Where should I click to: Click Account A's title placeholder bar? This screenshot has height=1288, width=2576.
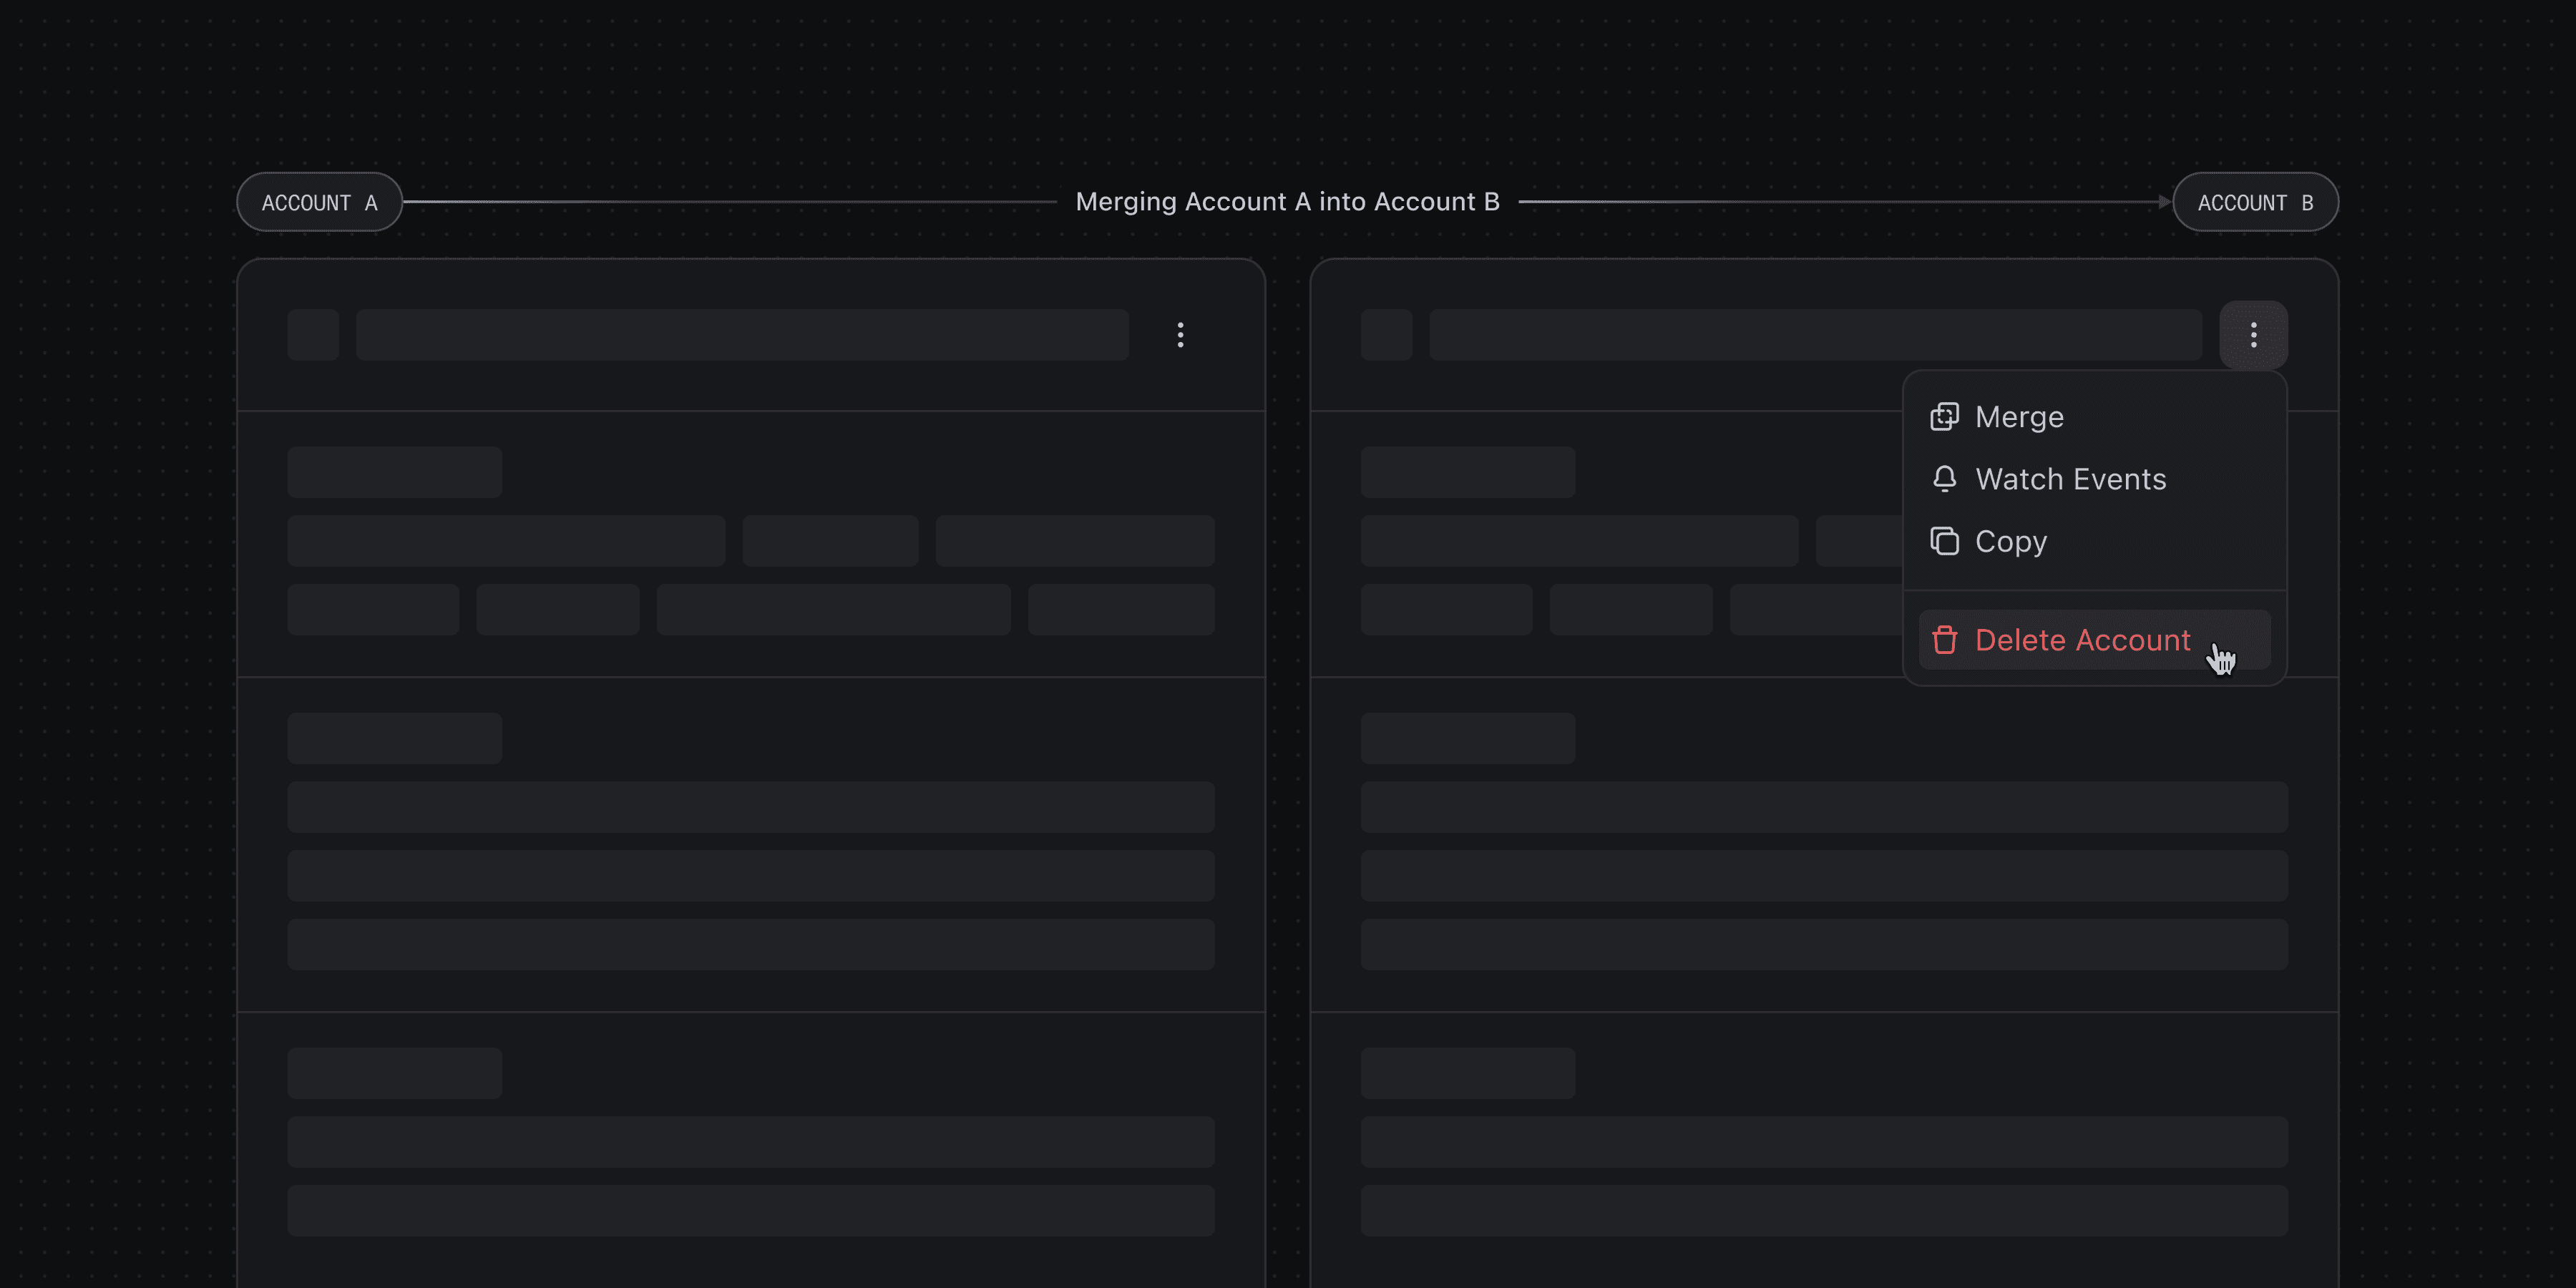[742, 335]
